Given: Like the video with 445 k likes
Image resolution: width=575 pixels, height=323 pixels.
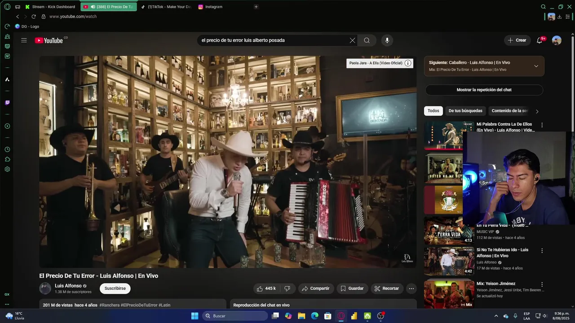Looking at the screenshot, I should [x=266, y=288].
